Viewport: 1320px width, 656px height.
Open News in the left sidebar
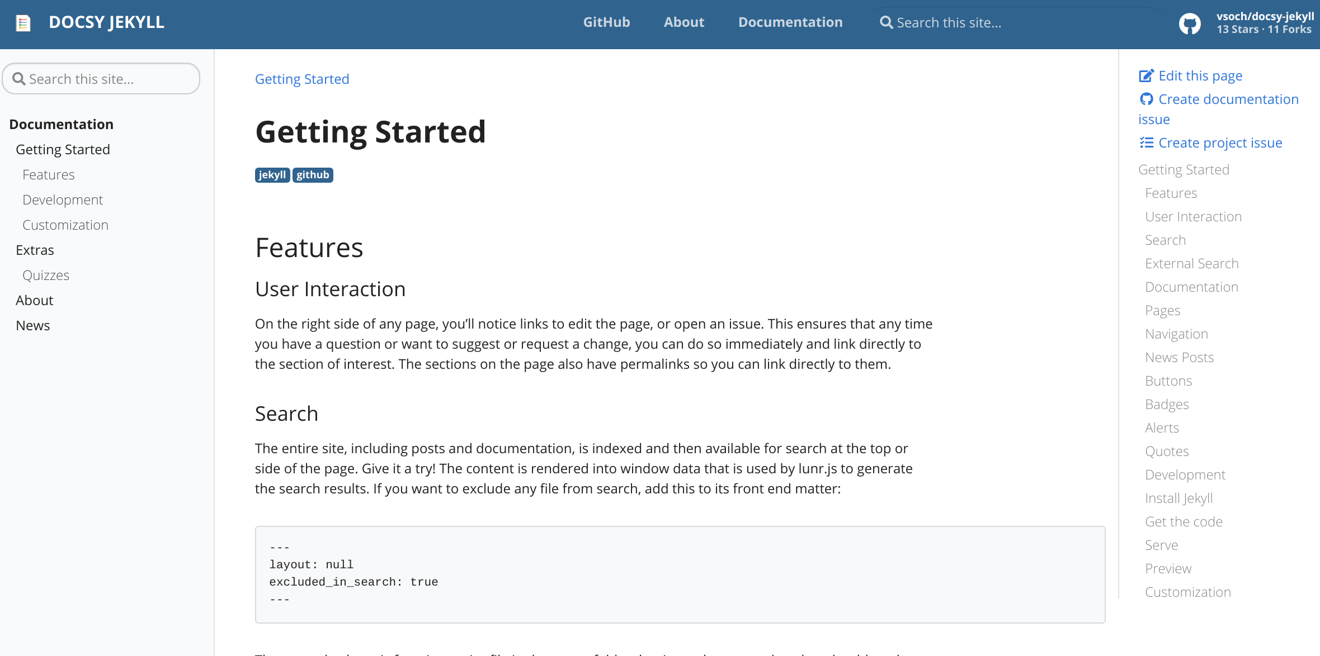point(33,326)
